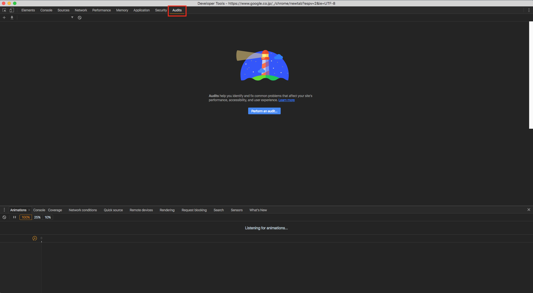Open the Coverage drawer tab
Screen dimensions: 533x293
pos(55,210)
